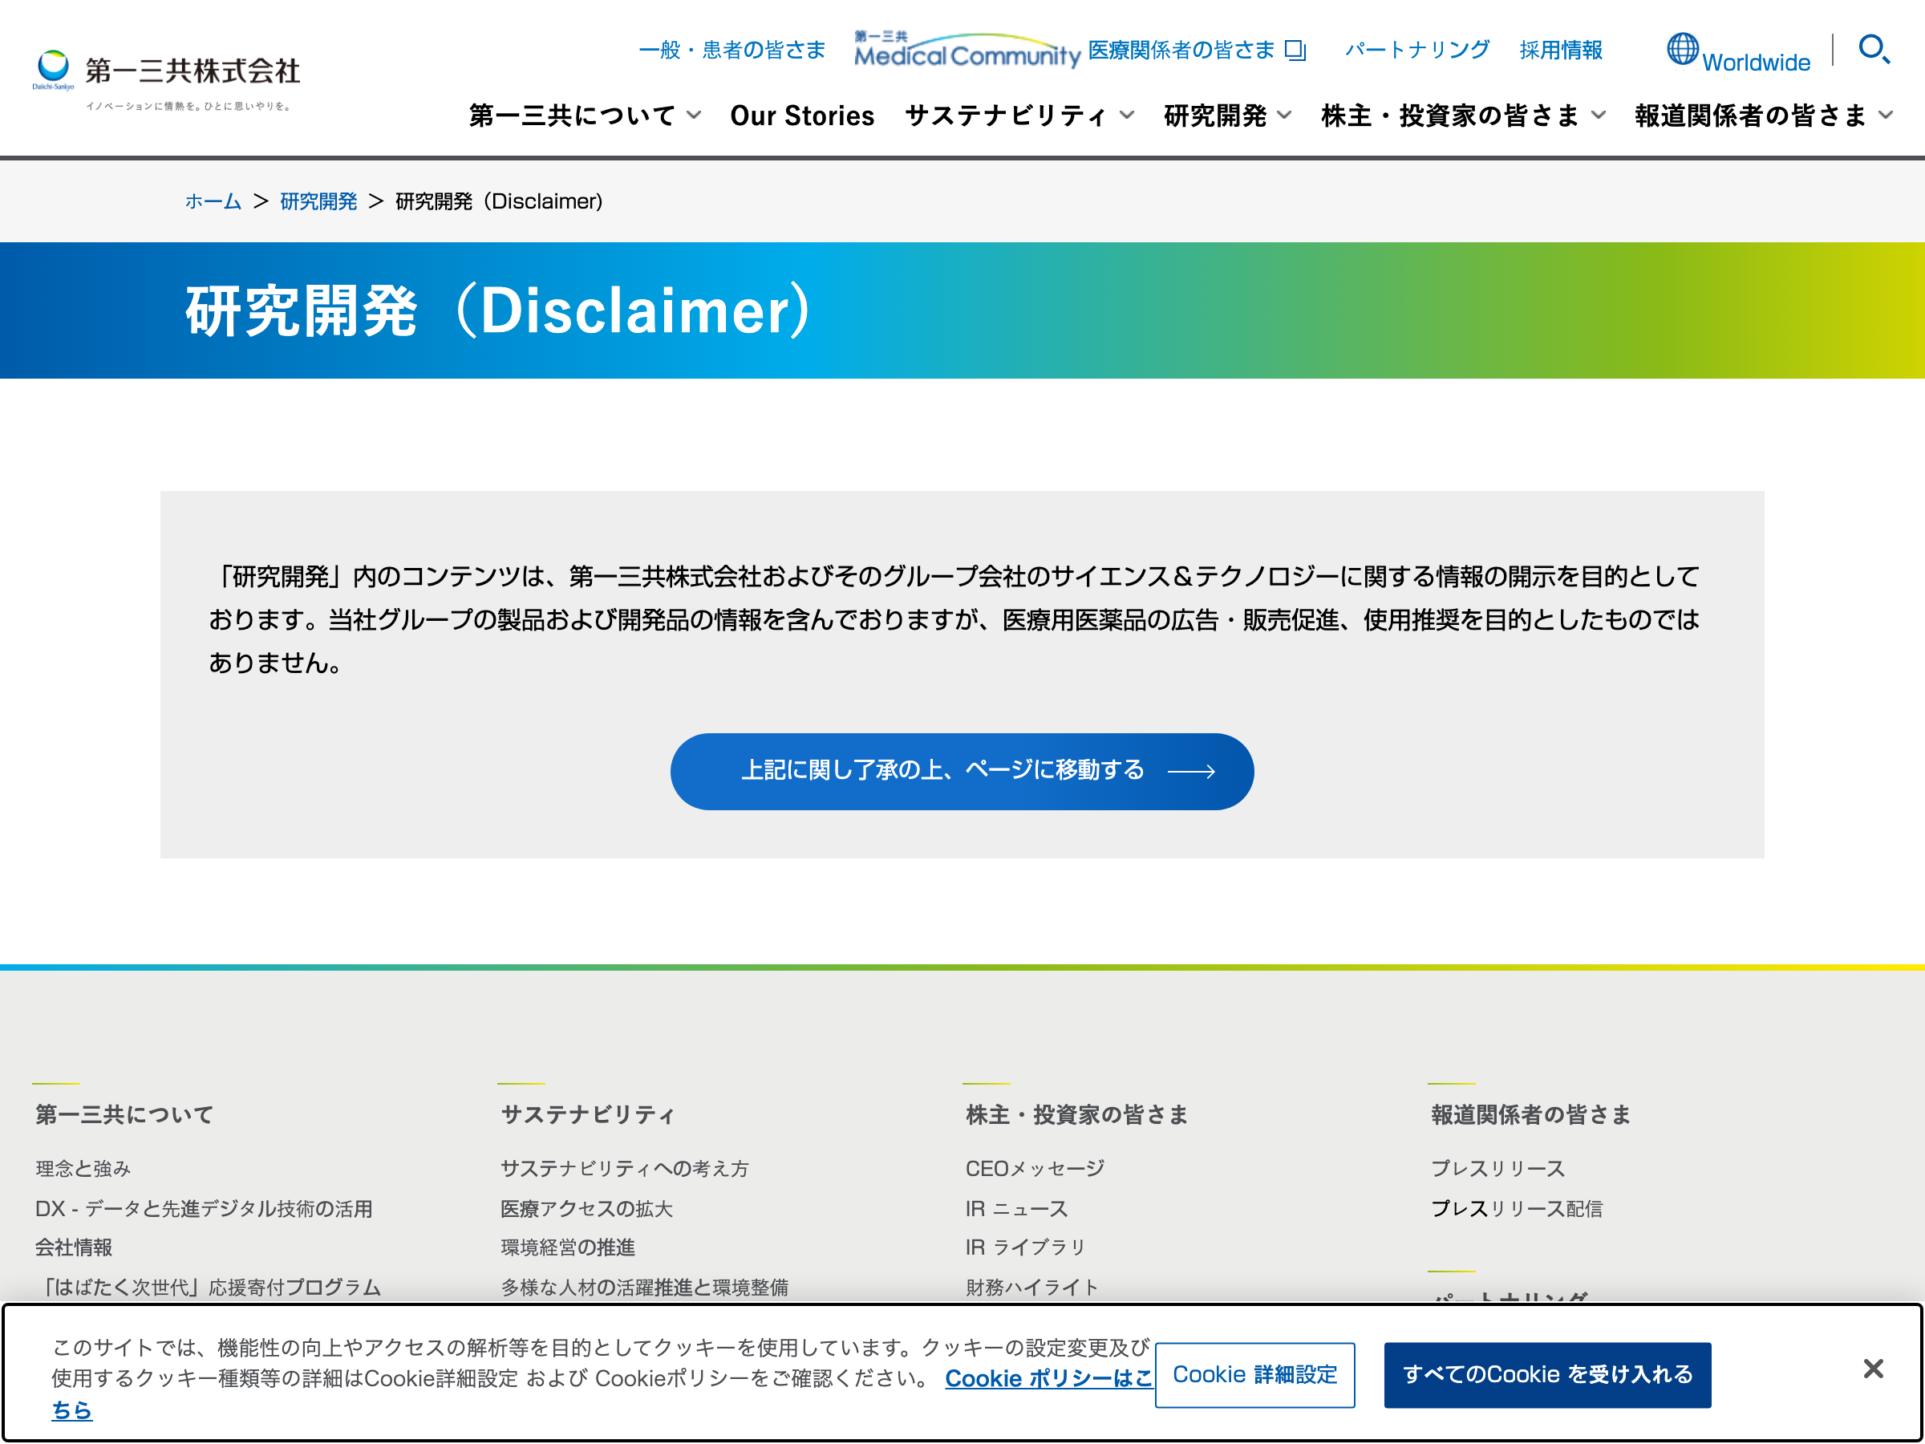Click footer heading 株主・投資家の皆さま
This screenshot has width=1925, height=1444.
[1076, 1114]
